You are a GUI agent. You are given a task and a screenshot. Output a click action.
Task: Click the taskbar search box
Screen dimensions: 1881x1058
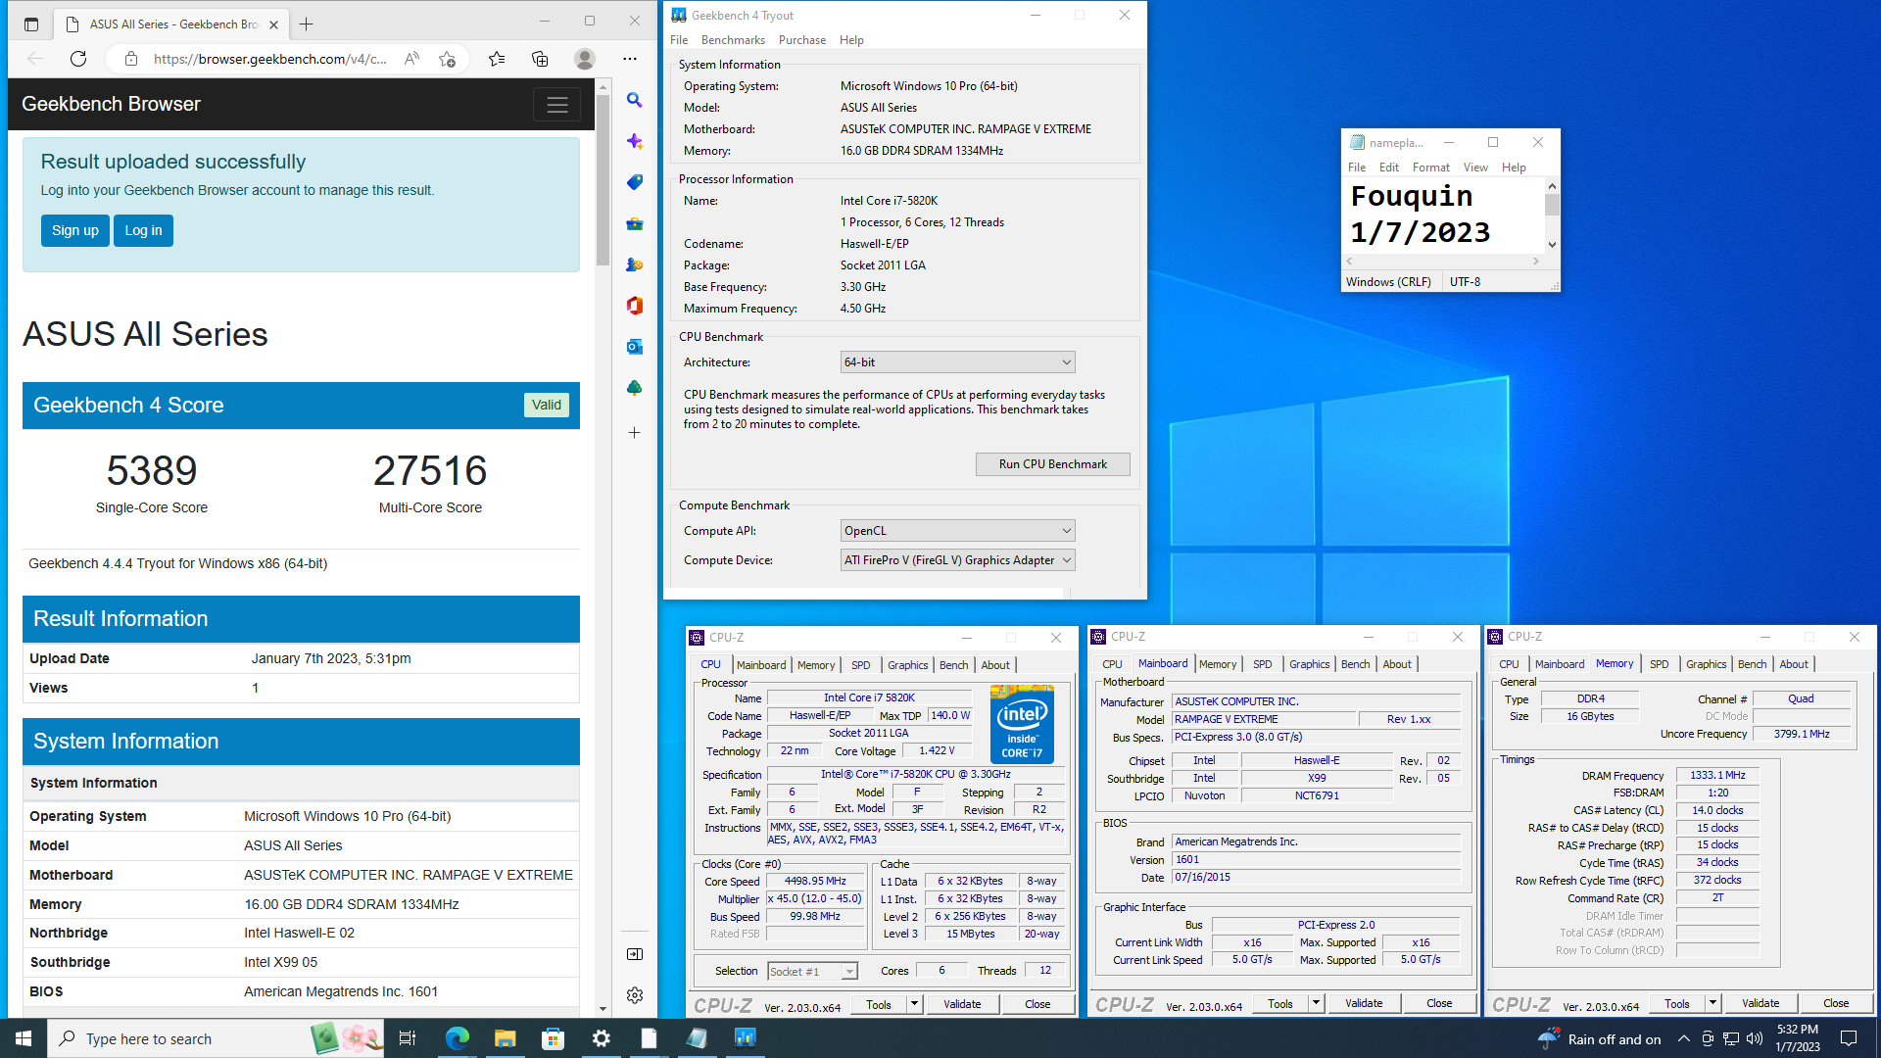point(216,1038)
